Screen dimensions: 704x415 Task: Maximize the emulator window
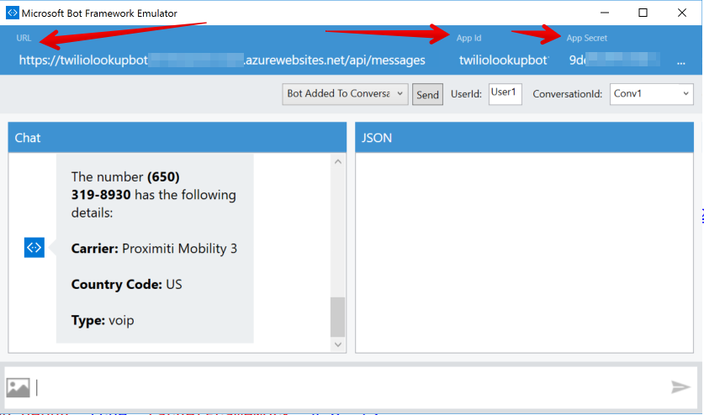click(643, 13)
